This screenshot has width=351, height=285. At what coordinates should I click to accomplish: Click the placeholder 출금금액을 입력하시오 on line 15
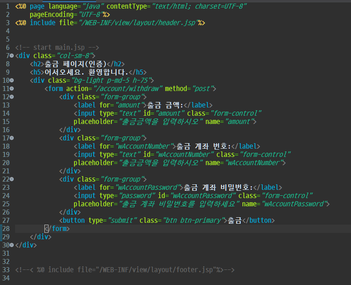[161, 122]
